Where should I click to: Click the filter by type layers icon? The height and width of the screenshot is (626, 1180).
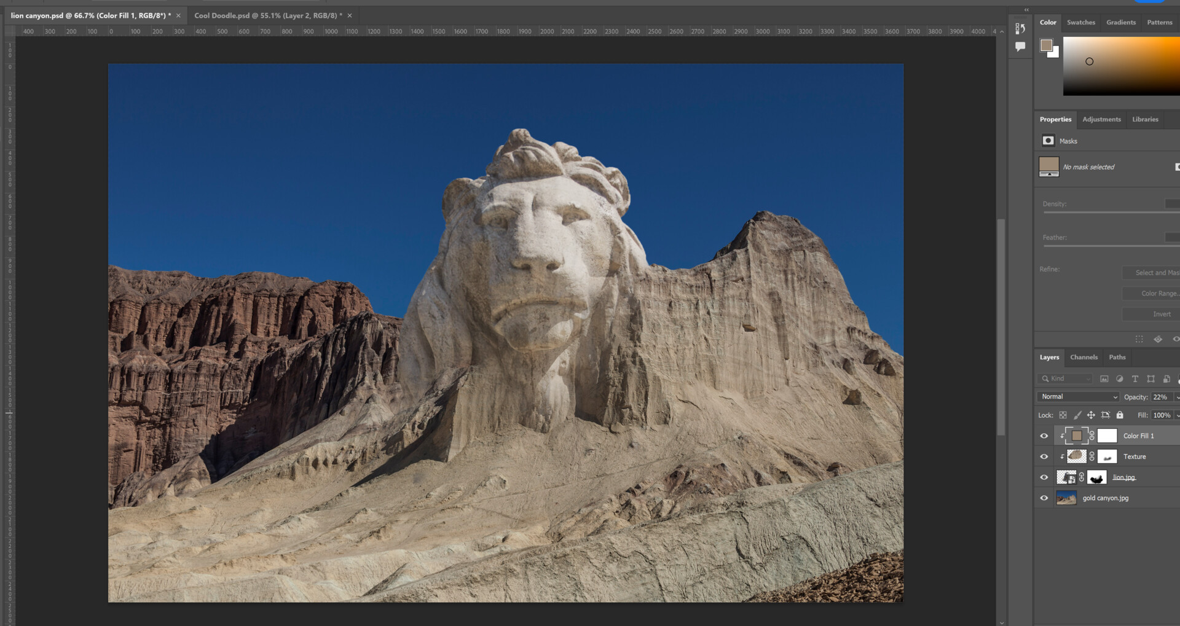coord(1135,379)
